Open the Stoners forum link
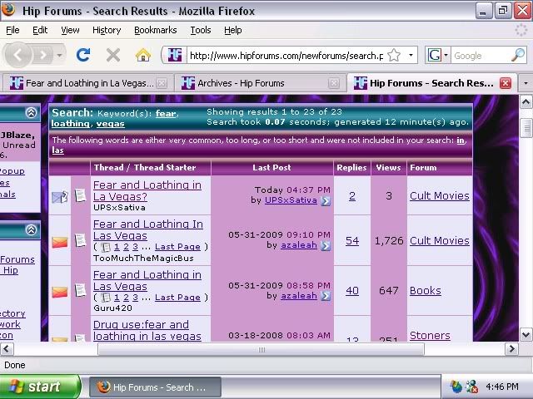The image size is (533, 399). coord(430,335)
